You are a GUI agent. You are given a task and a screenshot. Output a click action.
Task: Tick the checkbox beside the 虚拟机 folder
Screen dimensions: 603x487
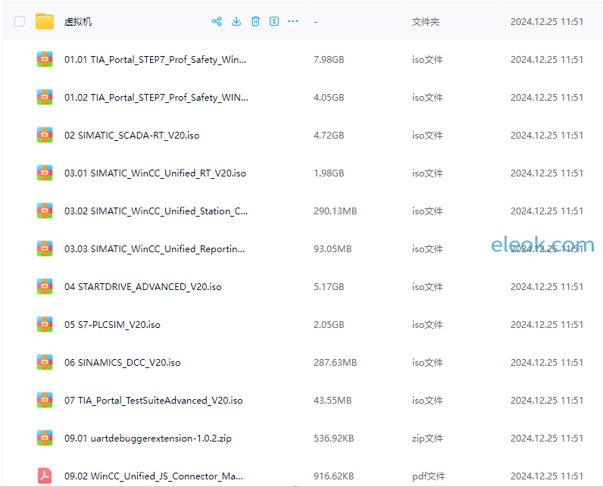coord(20,21)
